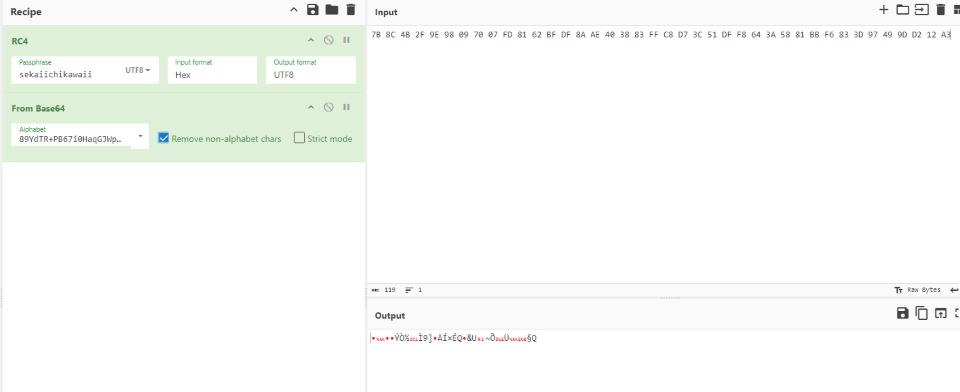960x392 pixels.
Task: Save the output to a file
Action: coord(902,313)
